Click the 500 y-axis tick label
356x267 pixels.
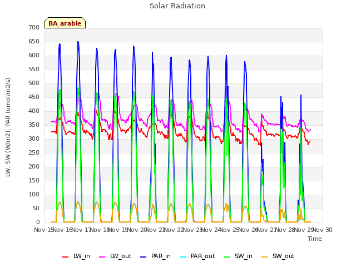(34, 83)
